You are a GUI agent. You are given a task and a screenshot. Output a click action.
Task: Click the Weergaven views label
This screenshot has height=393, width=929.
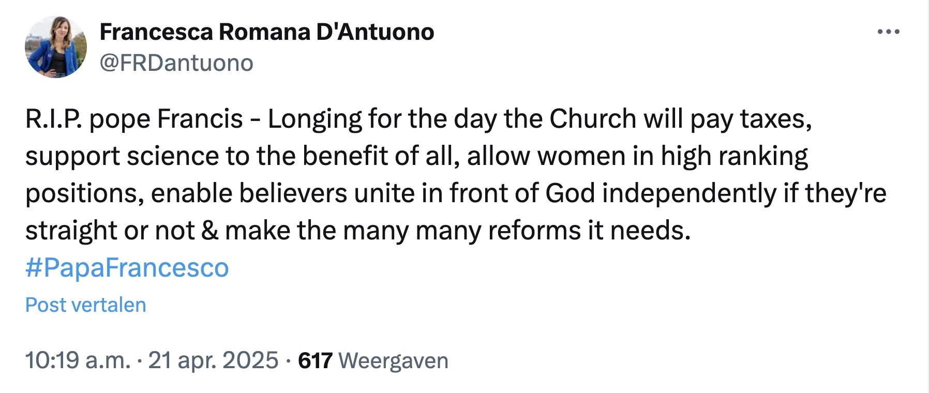(393, 360)
